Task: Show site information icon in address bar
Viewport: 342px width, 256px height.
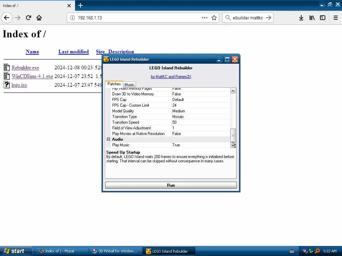Action: (72, 18)
